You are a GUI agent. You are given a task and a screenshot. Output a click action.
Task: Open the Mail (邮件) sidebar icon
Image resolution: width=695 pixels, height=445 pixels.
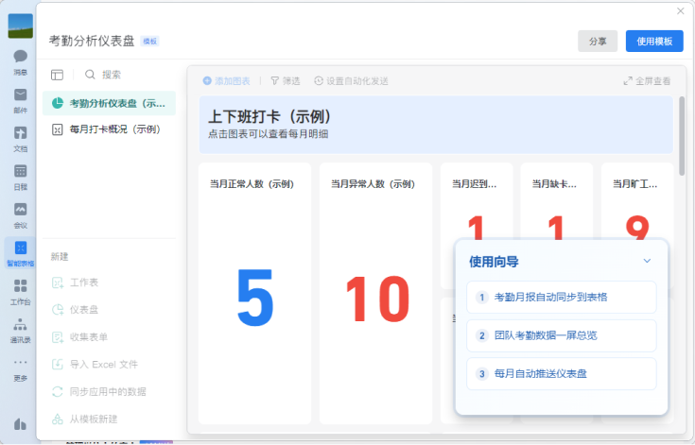pyautogui.click(x=21, y=100)
